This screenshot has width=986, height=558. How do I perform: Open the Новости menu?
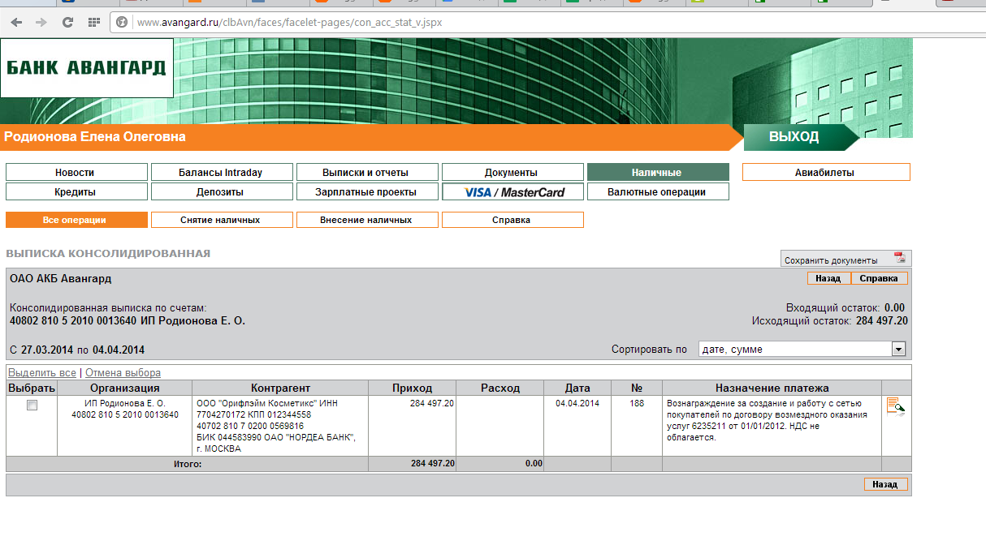coord(76,172)
